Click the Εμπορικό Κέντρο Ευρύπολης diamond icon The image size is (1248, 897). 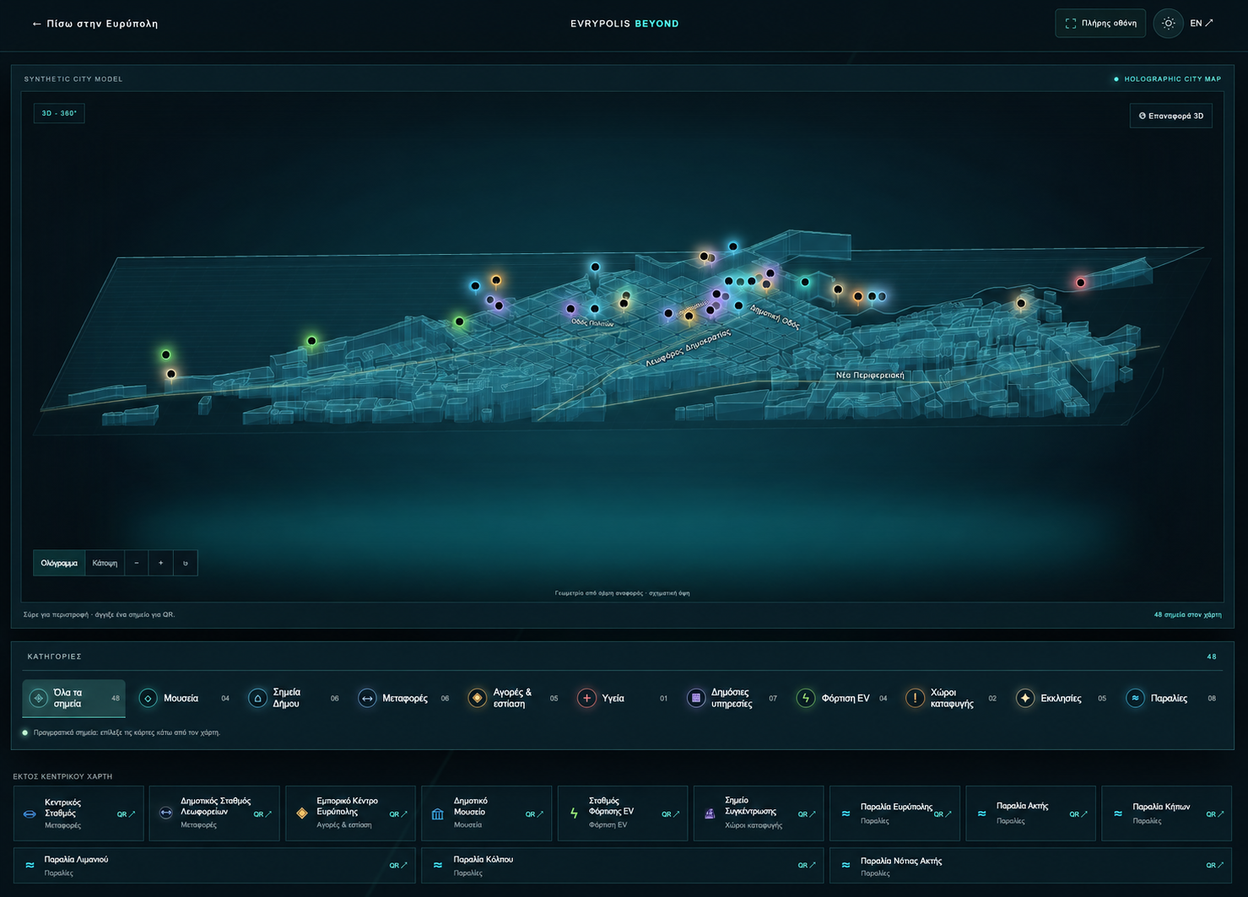click(x=302, y=813)
